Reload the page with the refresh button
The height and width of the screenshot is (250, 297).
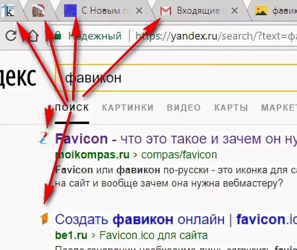11,35
